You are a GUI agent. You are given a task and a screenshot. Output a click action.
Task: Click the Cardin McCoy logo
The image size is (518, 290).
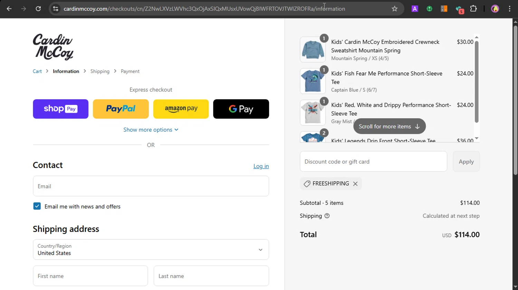point(53,47)
